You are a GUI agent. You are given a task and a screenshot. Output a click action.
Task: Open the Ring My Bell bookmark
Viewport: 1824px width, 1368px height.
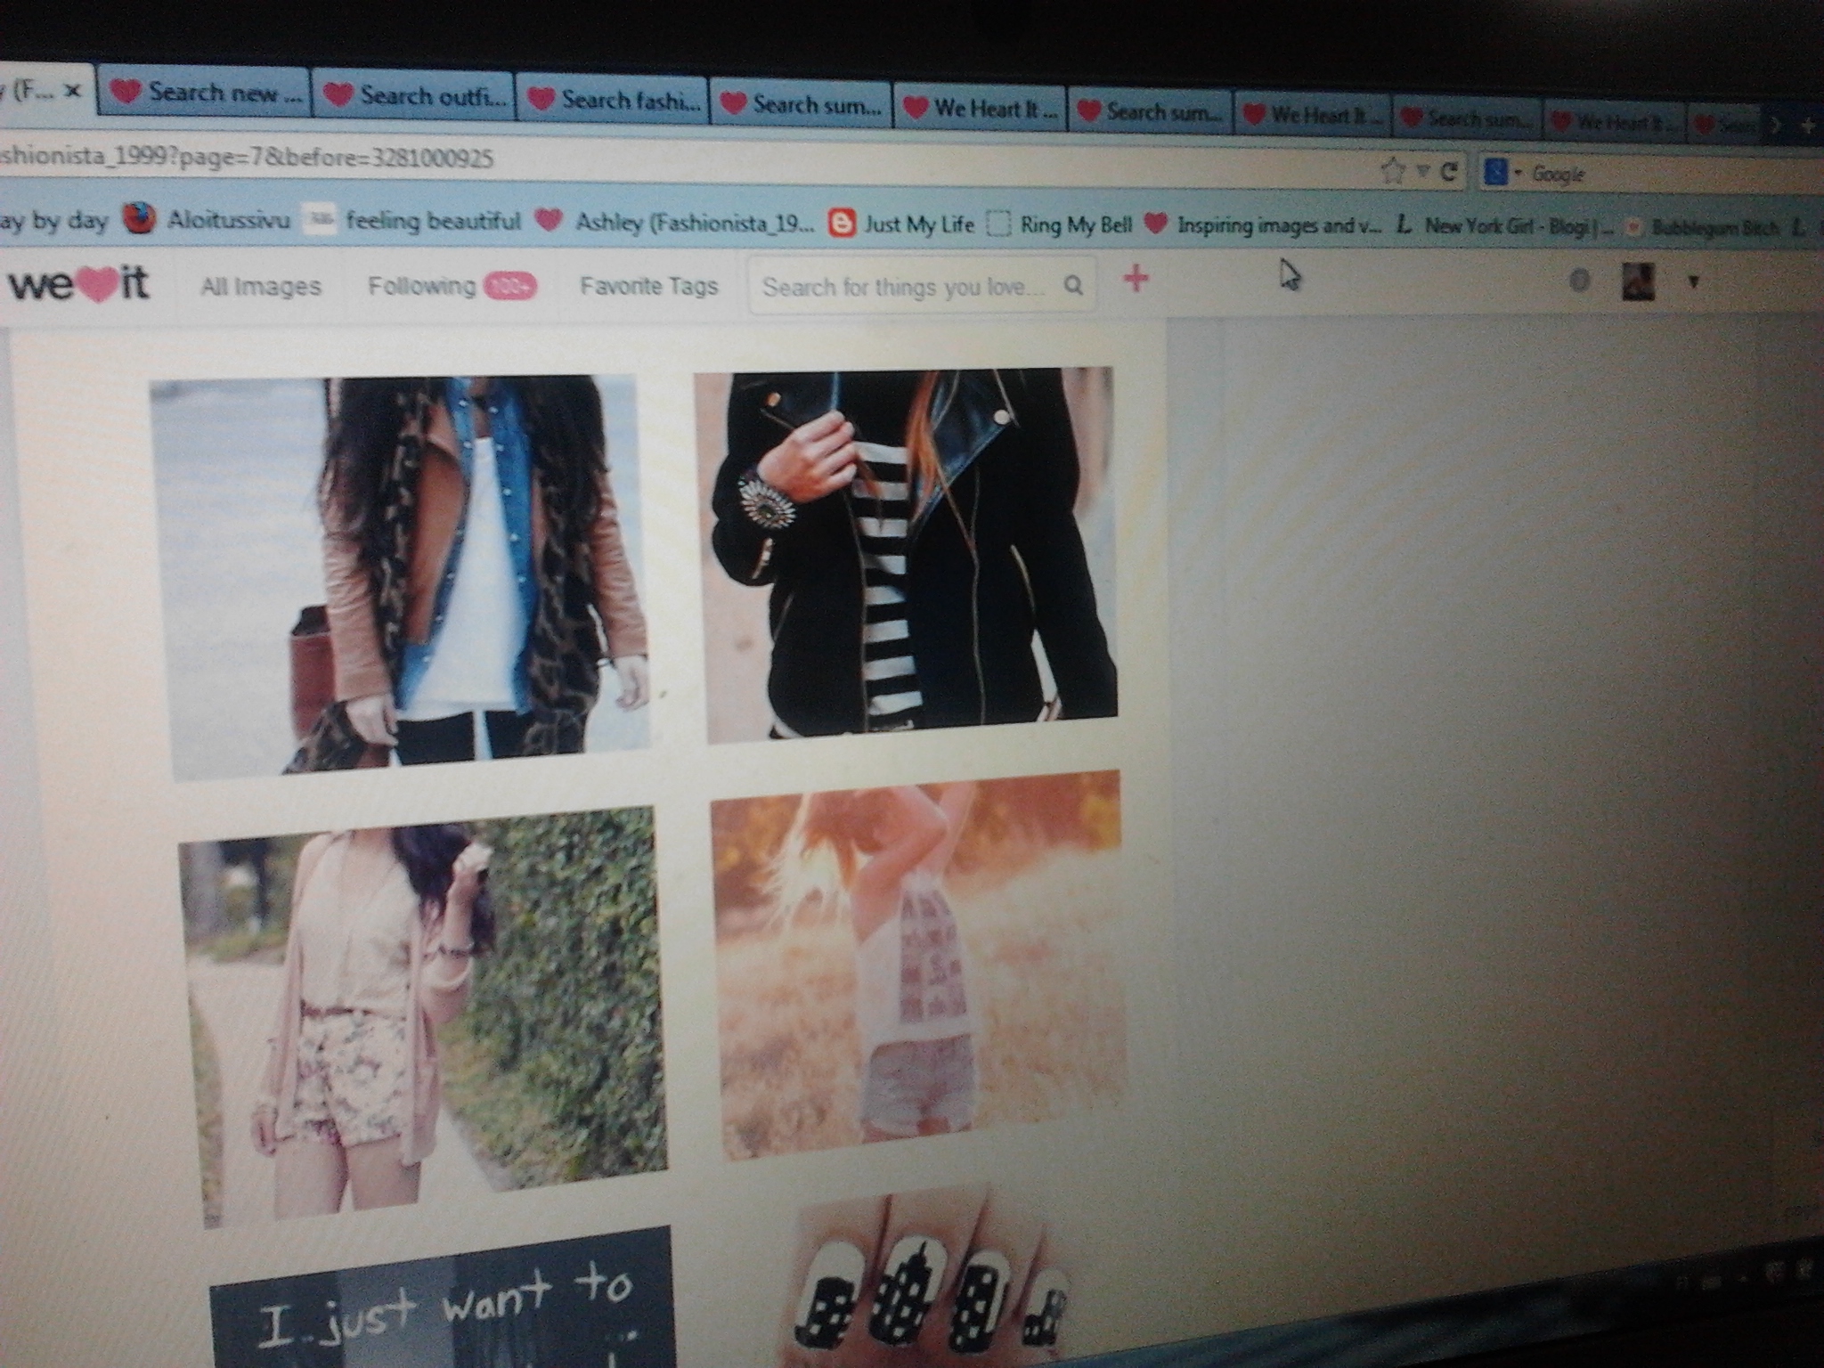click(1060, 224)
